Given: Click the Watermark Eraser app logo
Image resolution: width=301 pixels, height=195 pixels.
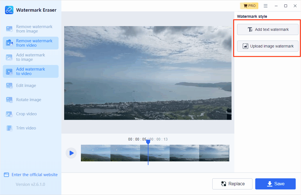Looking at the screenshot, I should tap(9, 10).
